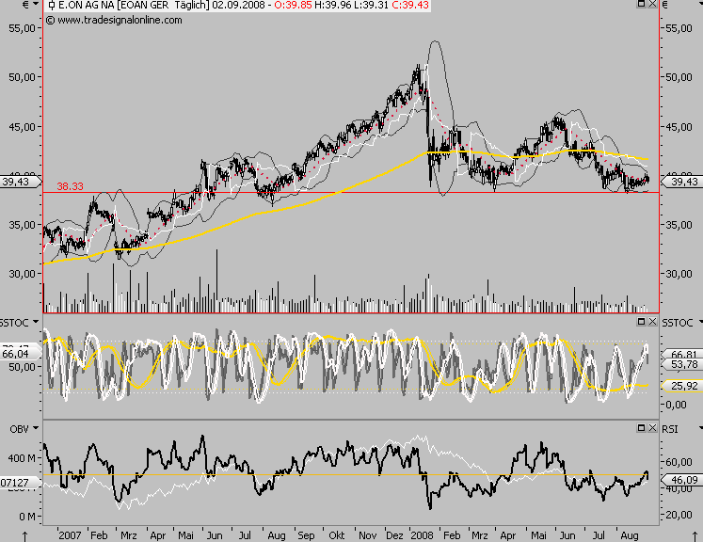This screenshot has width=703, height=542.
Task: Click the 0,00 SSTOC axis label
Action: point(676,405)
